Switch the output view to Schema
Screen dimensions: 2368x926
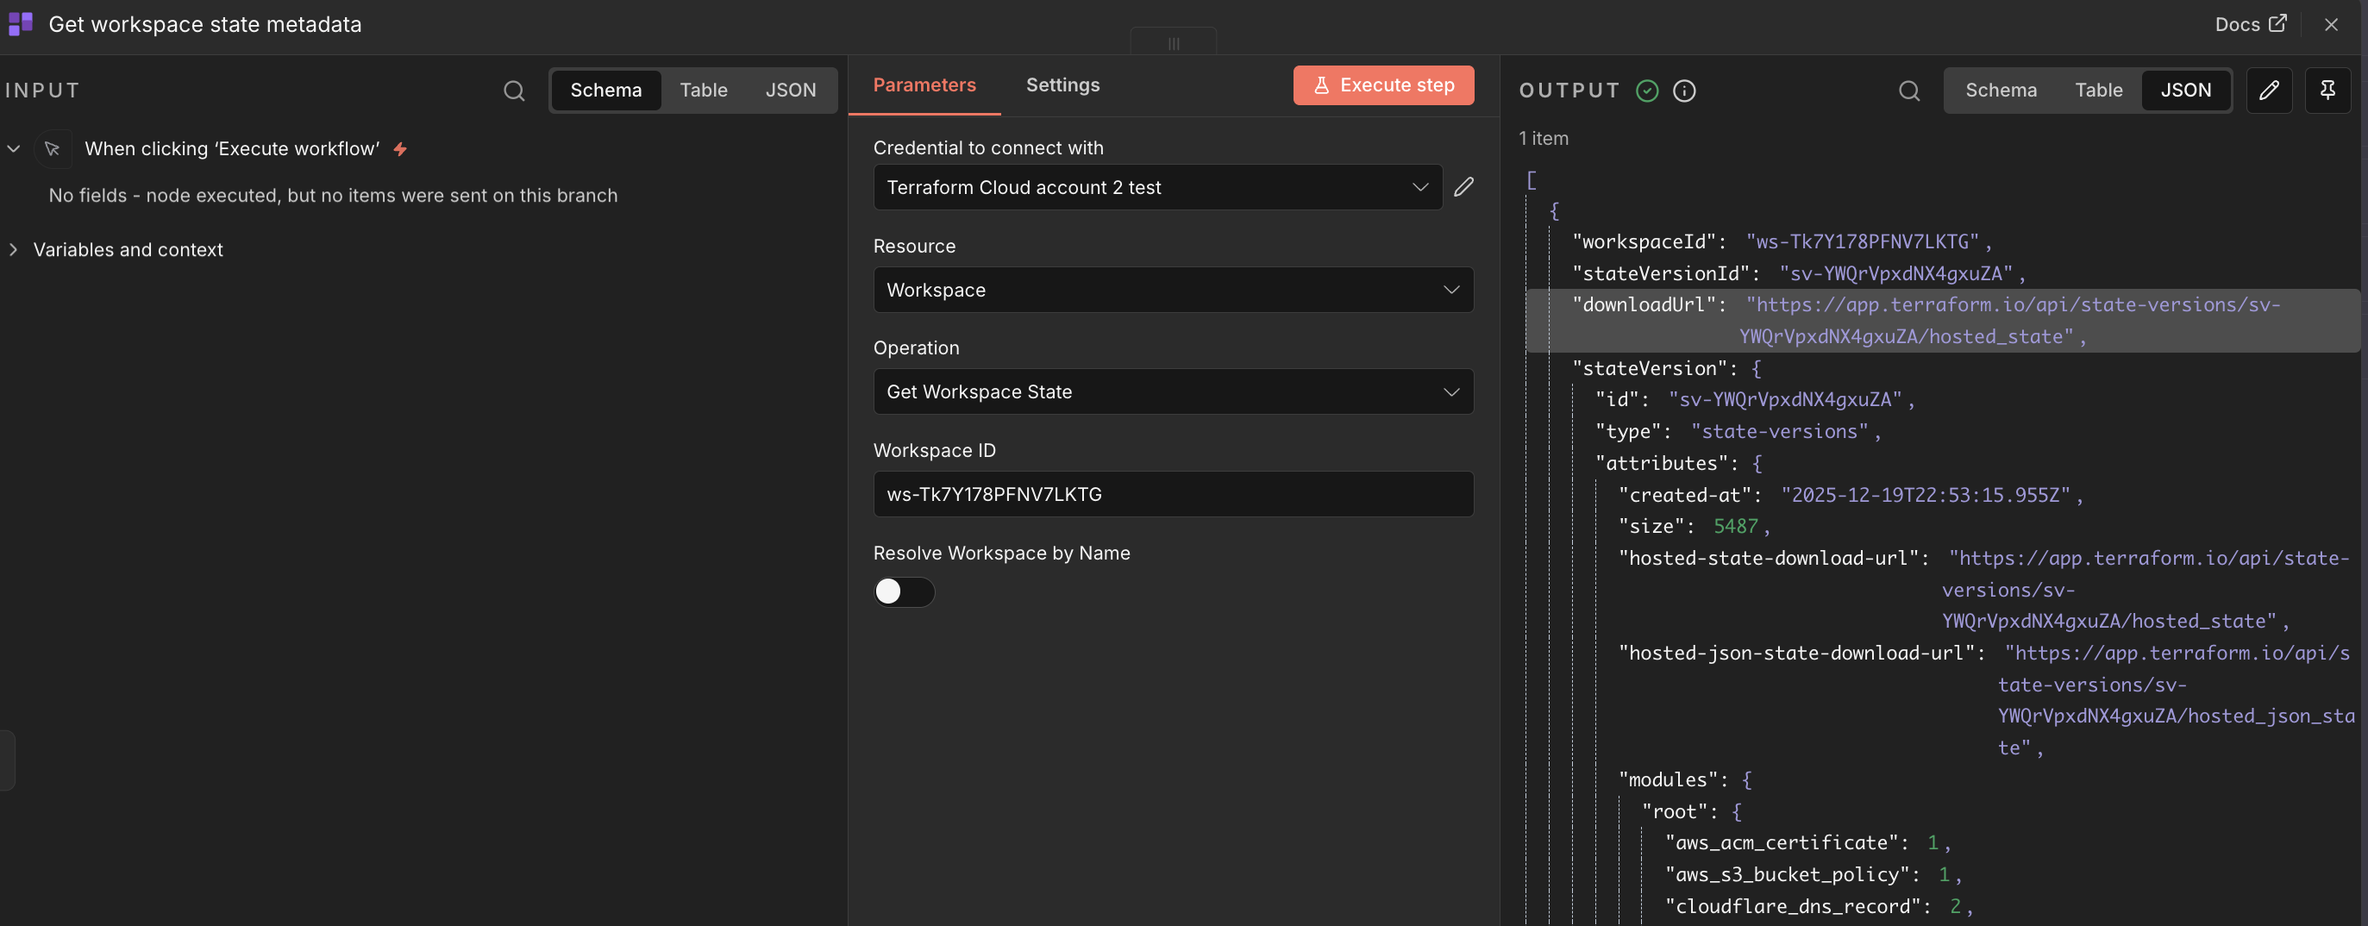(x=2001, y=90)
